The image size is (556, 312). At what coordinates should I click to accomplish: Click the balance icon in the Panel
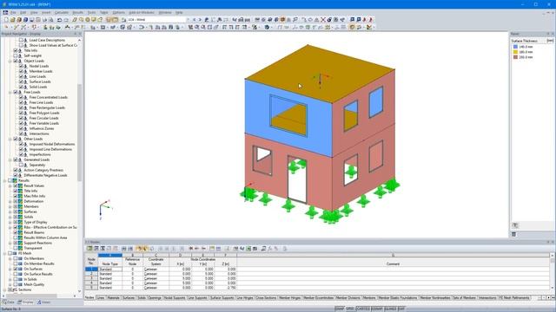[x=515, y=225]
